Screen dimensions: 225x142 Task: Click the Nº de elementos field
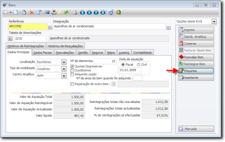105,61
